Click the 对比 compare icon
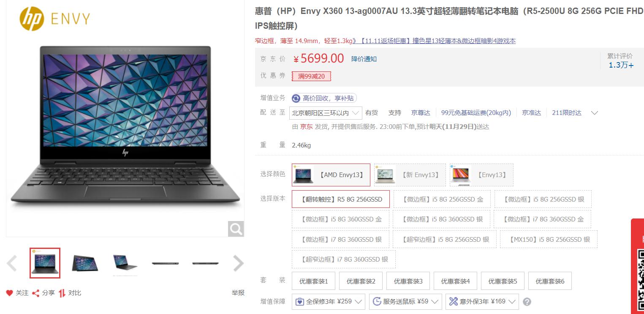The height and width of the screenshot is (314, 644). [62, 293]
